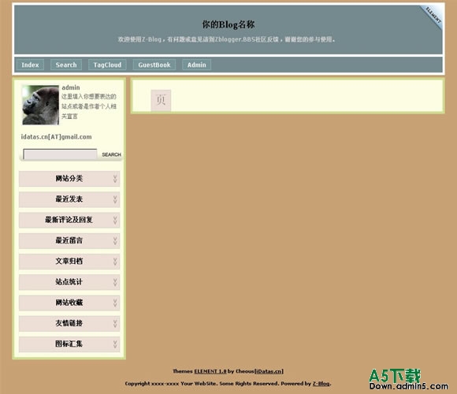Viewport: 457px width, 394px height.
Task: Expand the 最近留言 section arrow
Action: click(x=115, y=240)
